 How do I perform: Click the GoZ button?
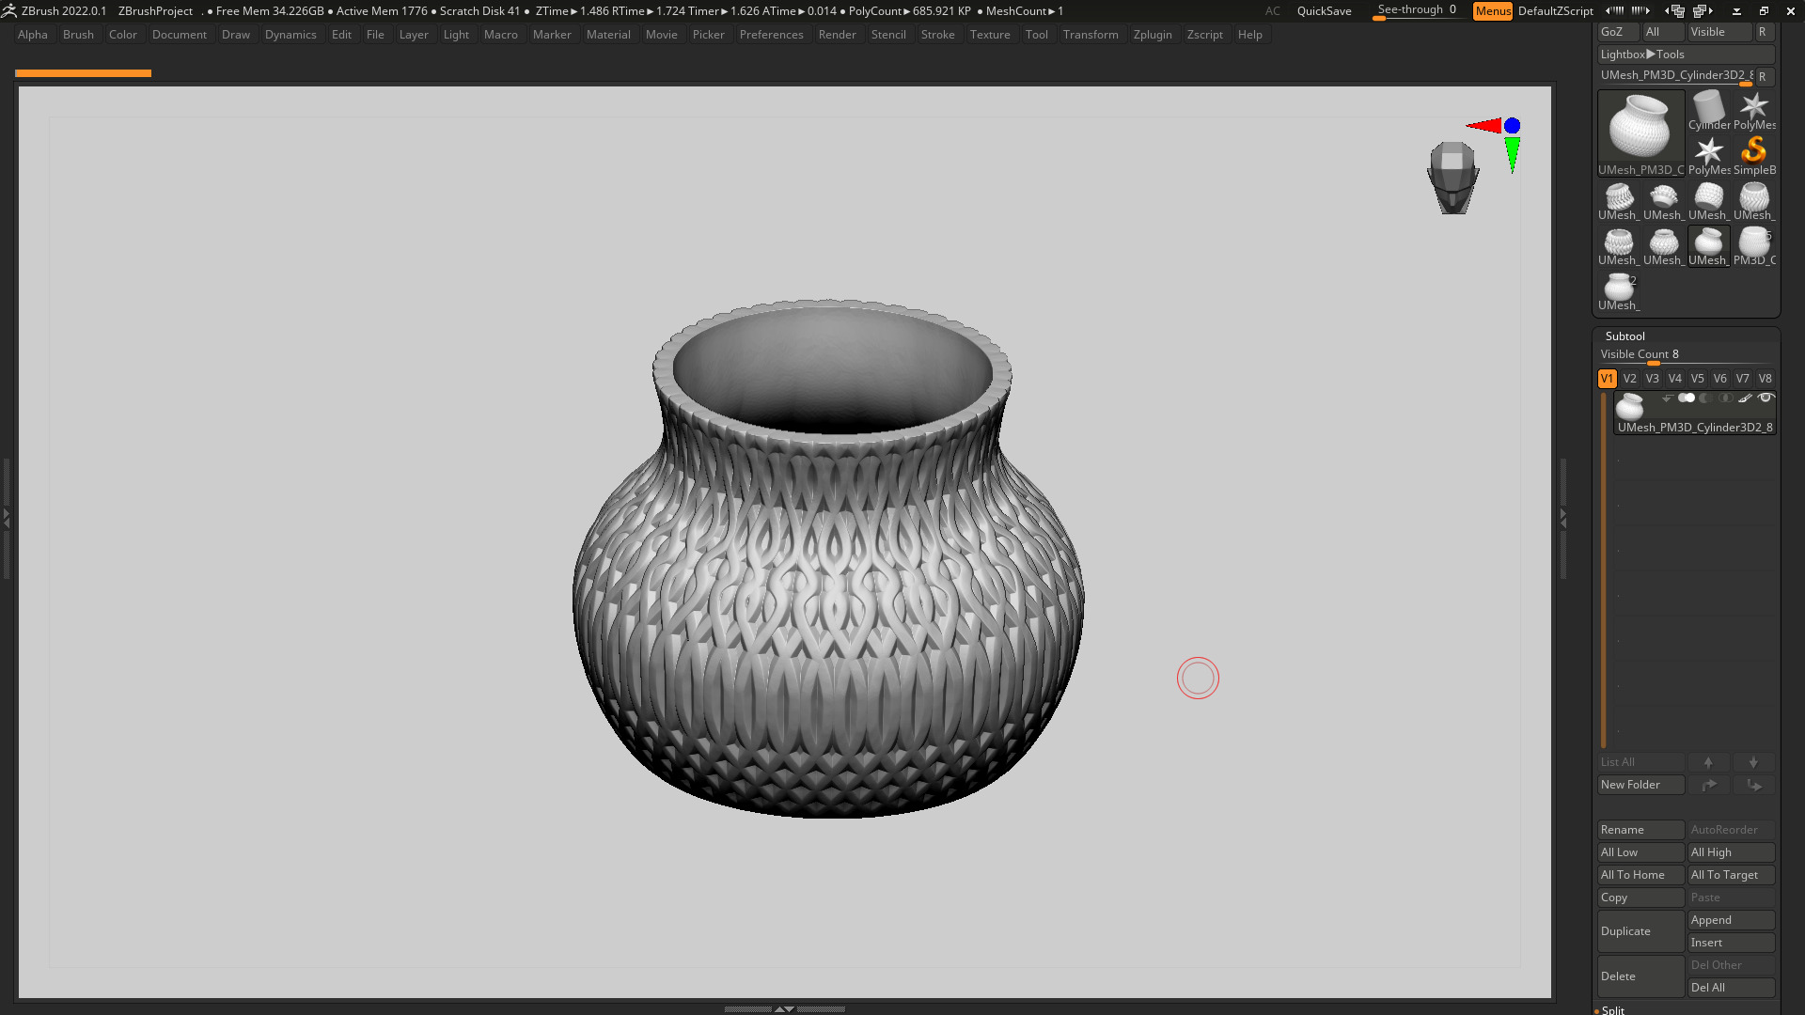(1617, 32)
